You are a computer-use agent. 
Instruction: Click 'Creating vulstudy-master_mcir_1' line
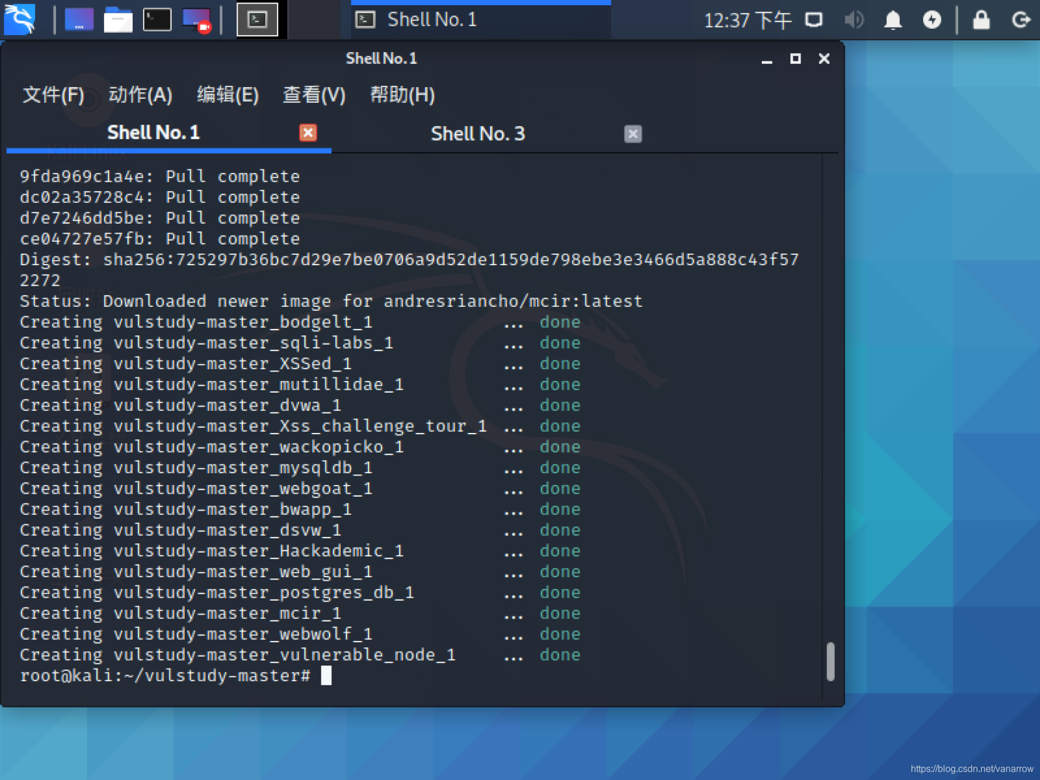300,613
